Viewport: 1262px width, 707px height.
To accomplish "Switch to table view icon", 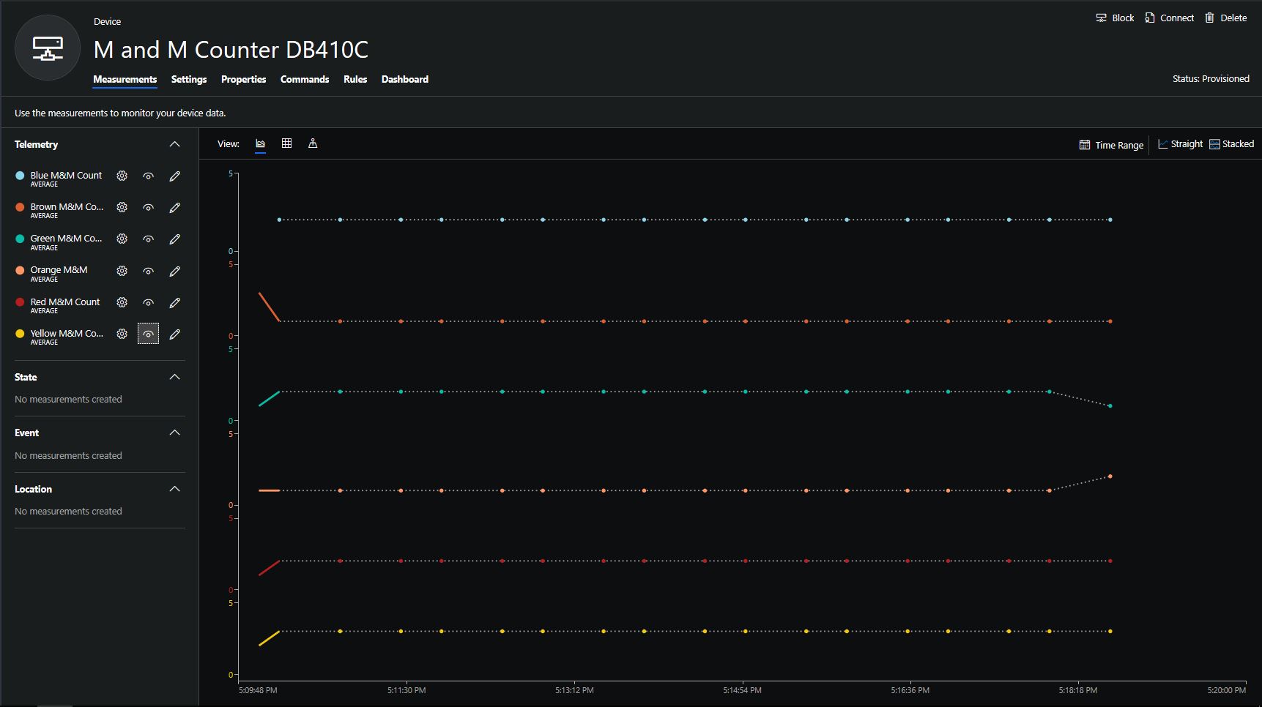I will pos(286,143).
